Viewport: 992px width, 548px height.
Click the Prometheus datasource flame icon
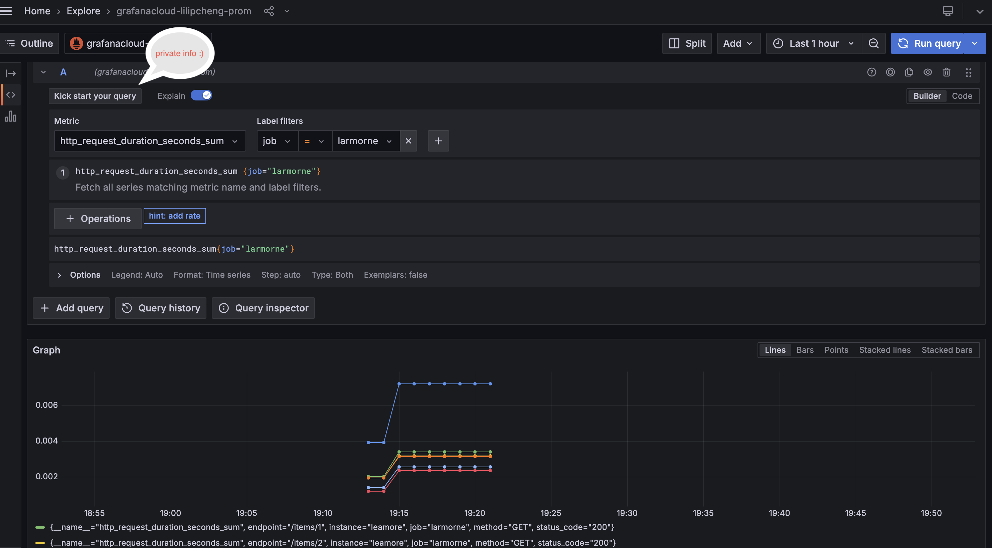coord(76,43)
